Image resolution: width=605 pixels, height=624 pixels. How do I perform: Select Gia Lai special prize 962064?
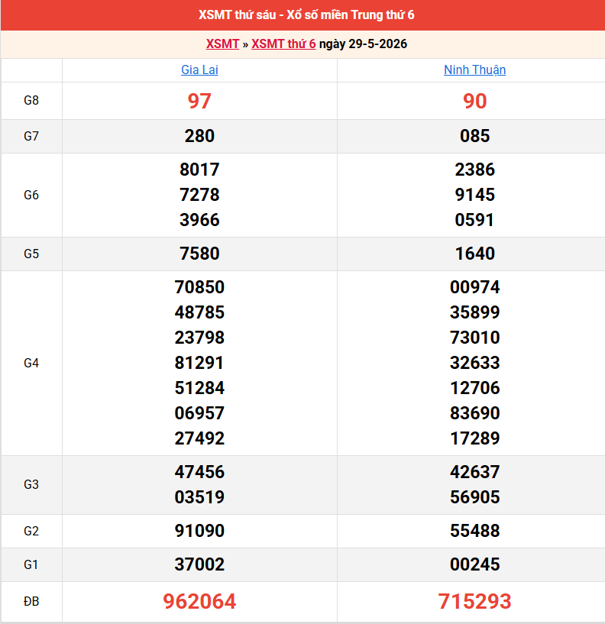[199, 601]
